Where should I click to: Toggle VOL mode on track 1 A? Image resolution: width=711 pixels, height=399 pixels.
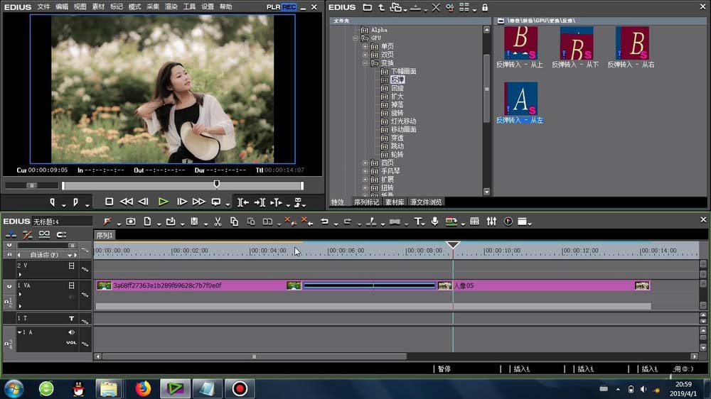point(71,343)
